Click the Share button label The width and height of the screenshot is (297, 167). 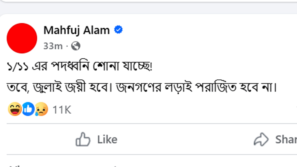[x=286, y=140]
